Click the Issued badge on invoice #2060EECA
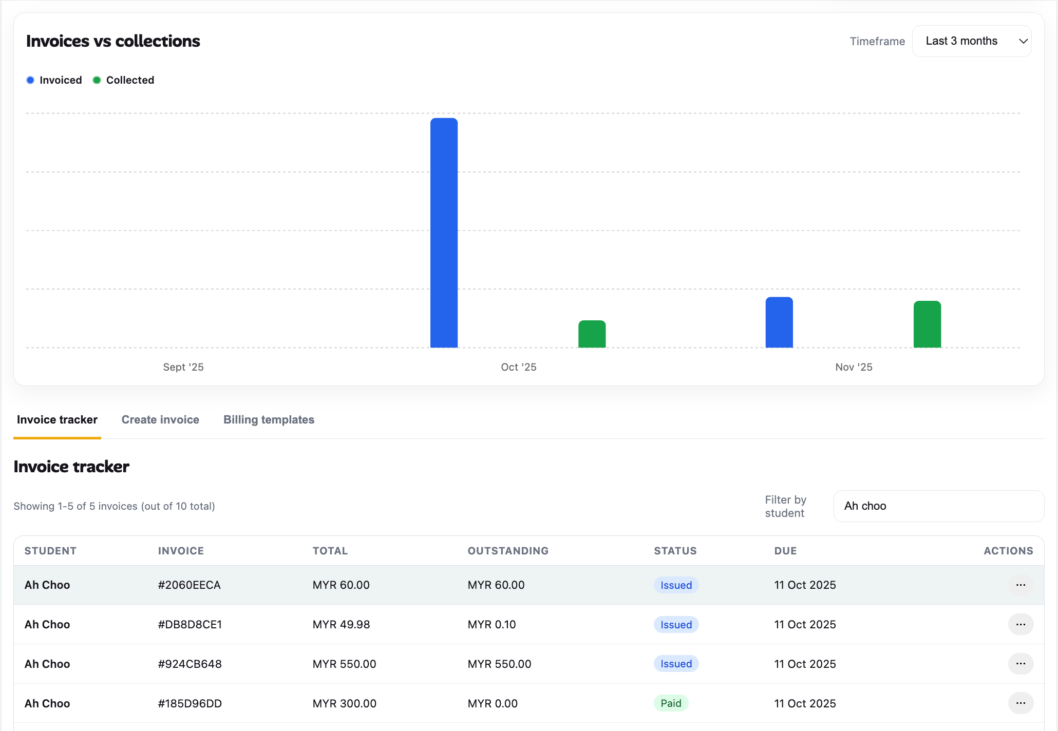 point(675,585)
